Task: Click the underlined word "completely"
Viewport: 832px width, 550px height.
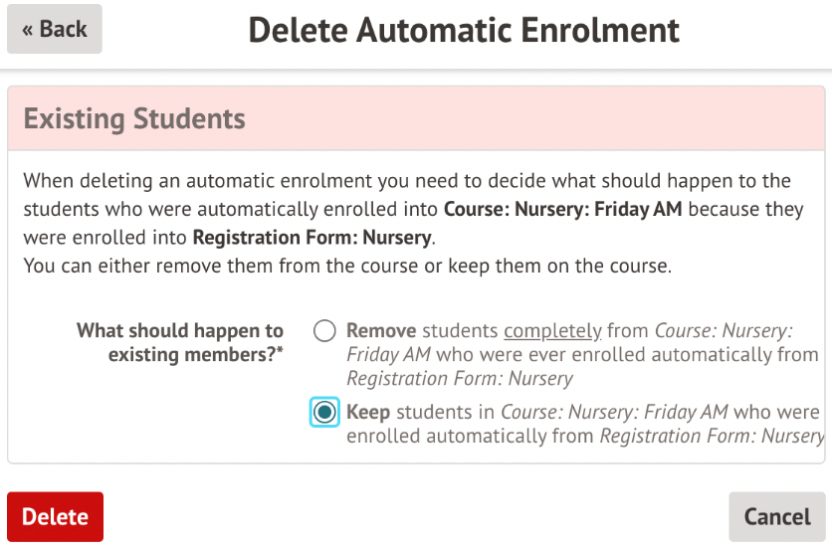Action: (x=552, y=331)
